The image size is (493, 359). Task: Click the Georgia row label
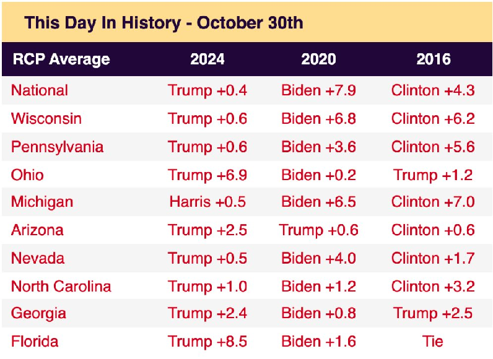pos(38,314)
